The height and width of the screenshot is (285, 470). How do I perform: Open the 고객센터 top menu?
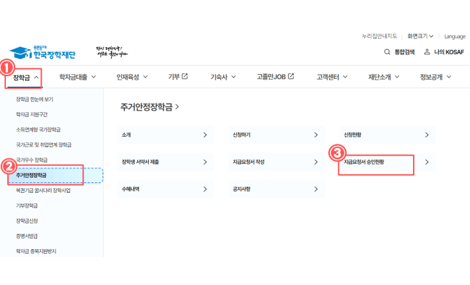(332, 77)
